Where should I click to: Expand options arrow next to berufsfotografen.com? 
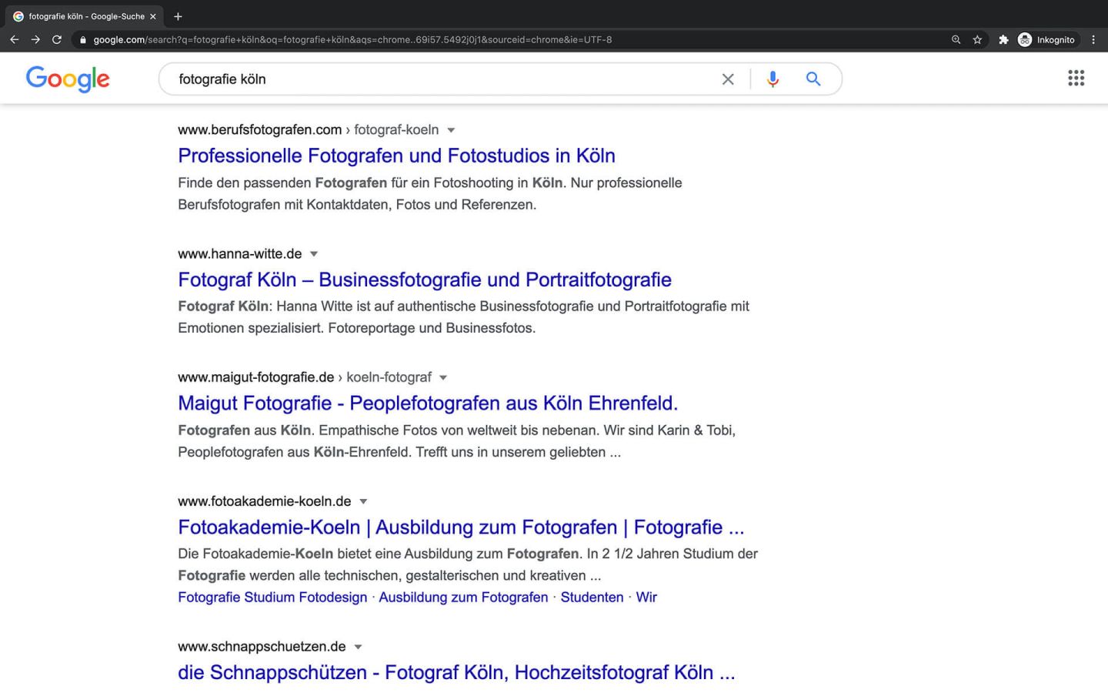(451, 130)
